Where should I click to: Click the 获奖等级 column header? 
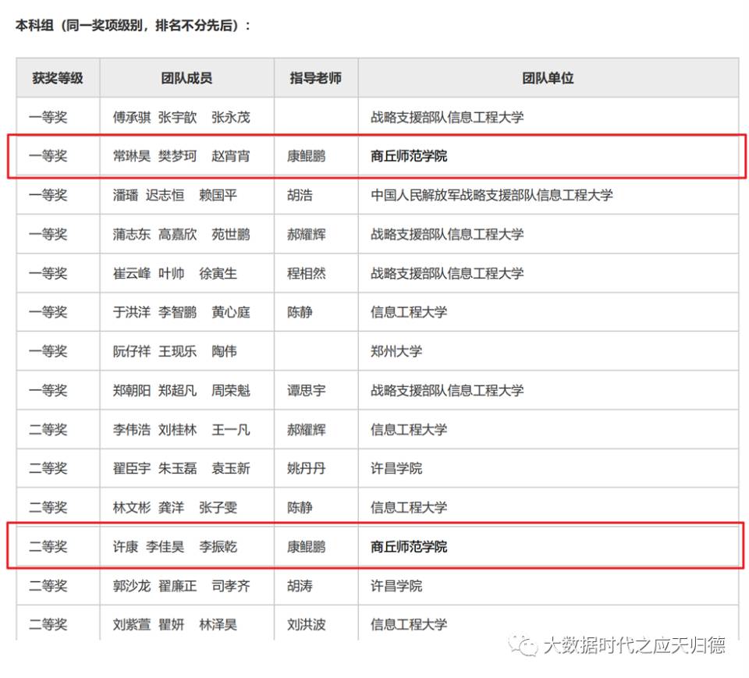[x=58, y=78]
